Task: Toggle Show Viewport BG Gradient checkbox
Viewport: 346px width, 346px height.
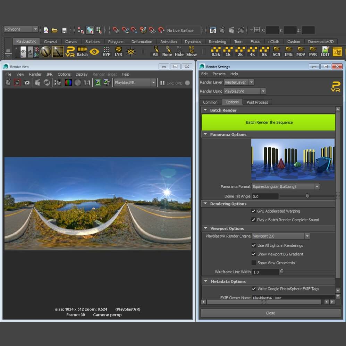Action: pyautogui.click(x=254, y=254)
